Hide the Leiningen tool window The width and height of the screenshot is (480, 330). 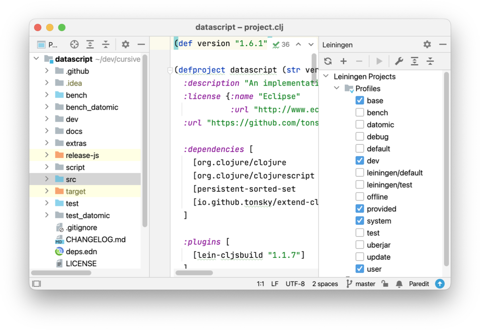443,45
